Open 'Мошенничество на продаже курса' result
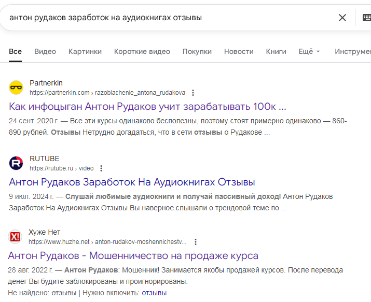This screenshot has height=302, width=371. [133, 256]
